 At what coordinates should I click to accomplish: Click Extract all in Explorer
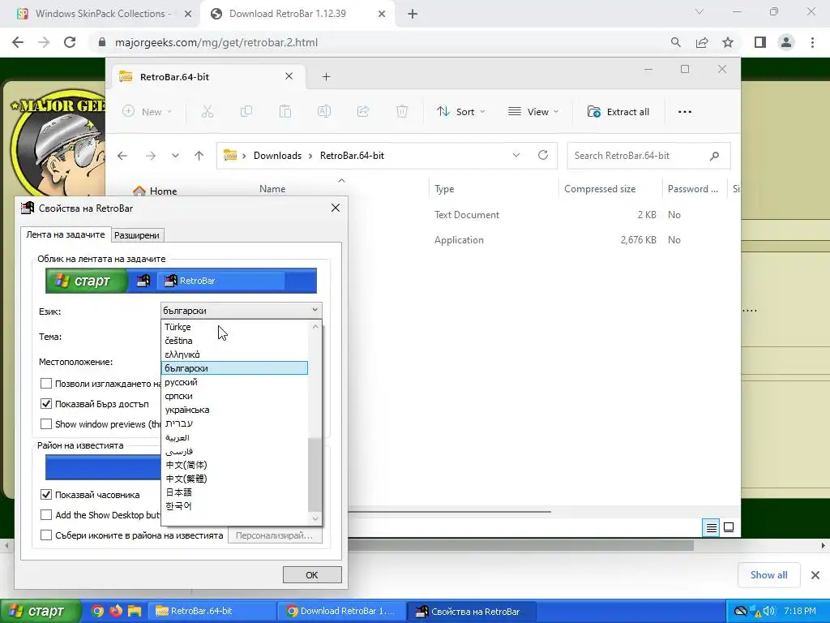coord(618,112)
